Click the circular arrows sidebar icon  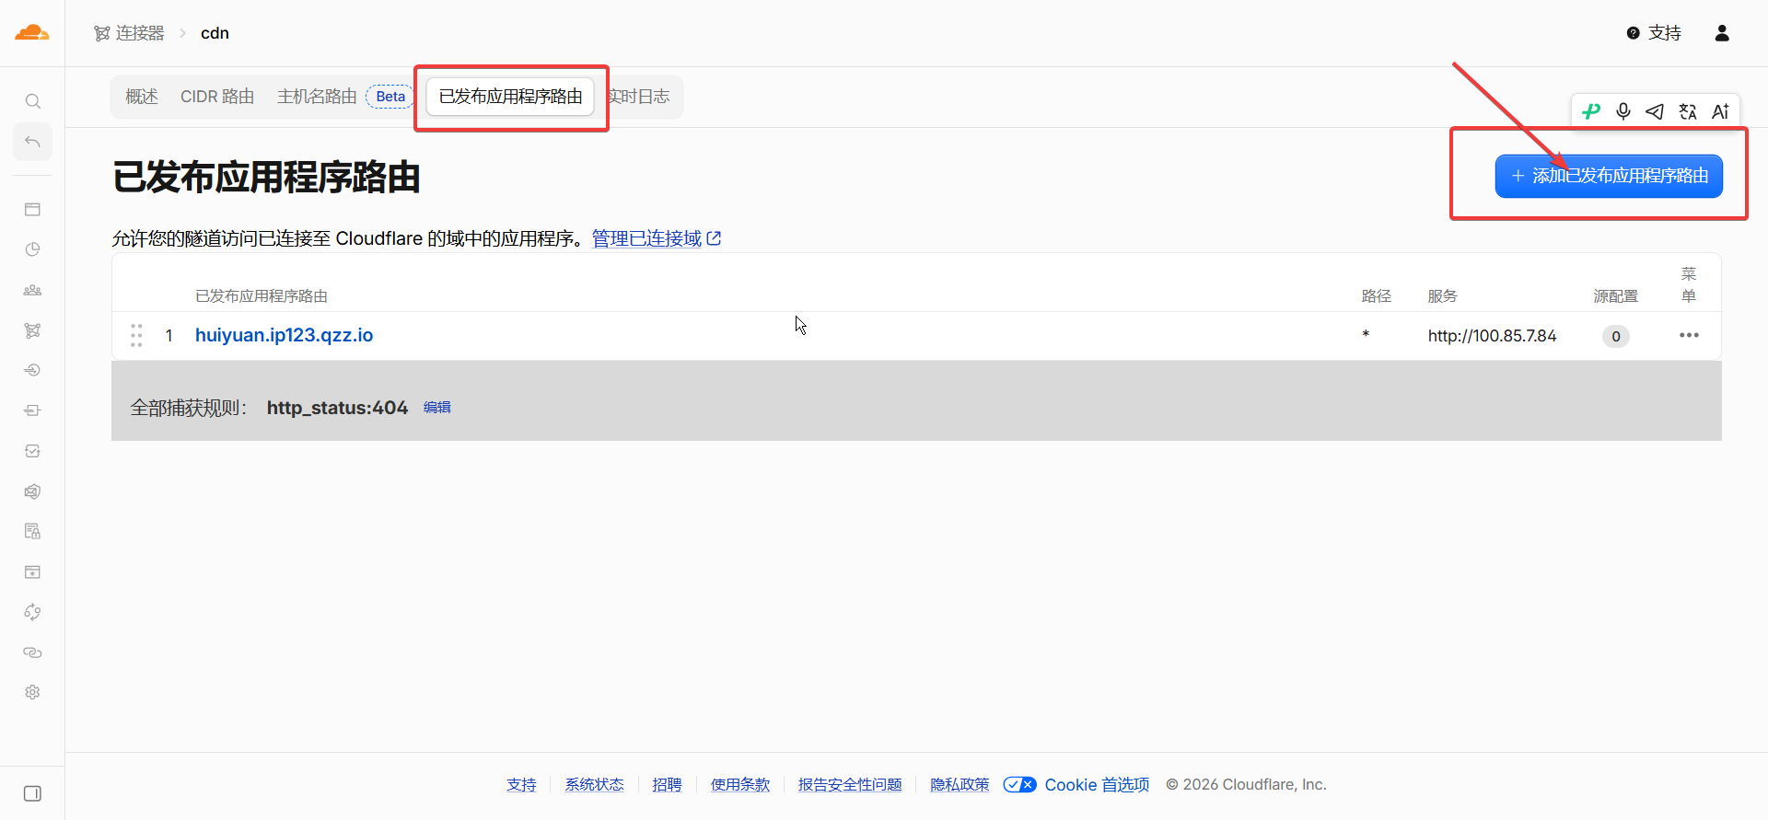pos(32,612)
